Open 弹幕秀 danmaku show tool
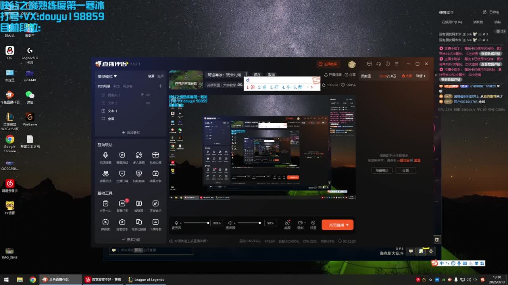This screenshot has width=508, height=285. 105,224
